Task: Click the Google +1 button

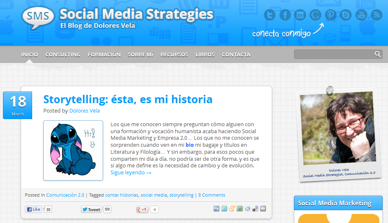Action: 142,210
